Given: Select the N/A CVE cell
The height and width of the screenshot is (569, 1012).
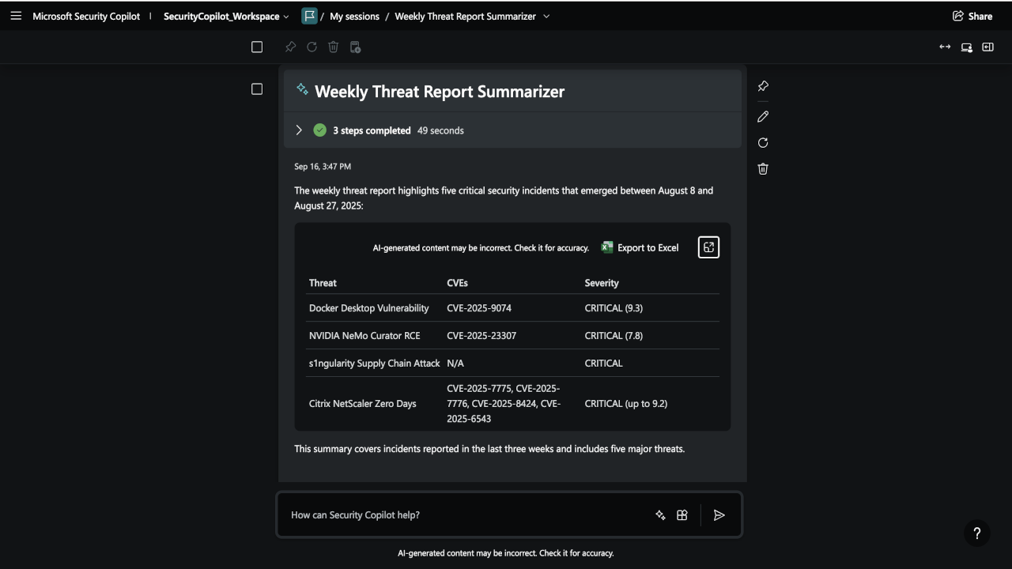Looking at the screenshot, I should point(455,364).
